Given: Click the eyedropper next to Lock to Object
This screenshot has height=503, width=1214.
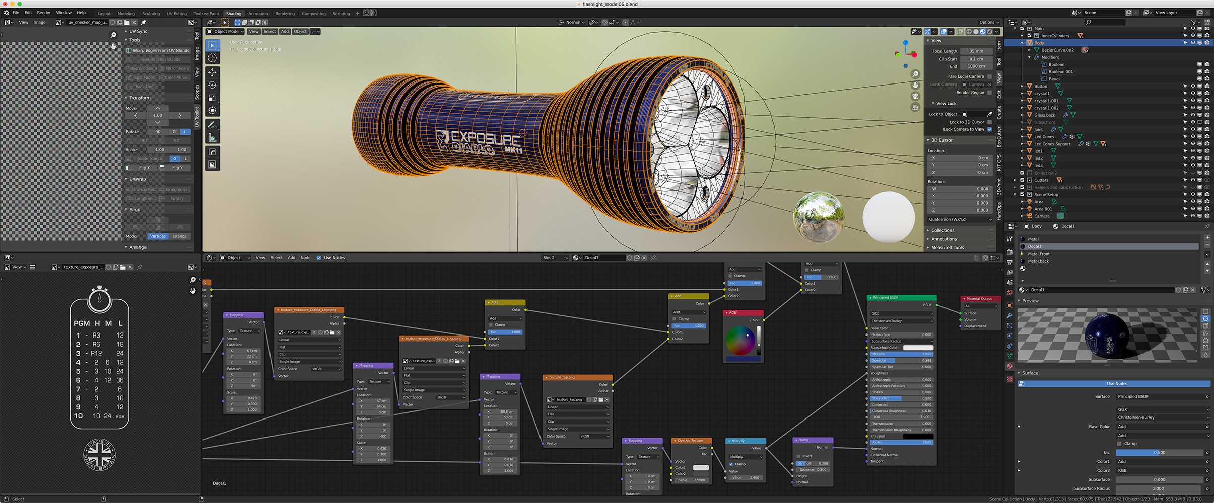Looking at the screenshot, I should pyautogui.click(x=989, y=114).
